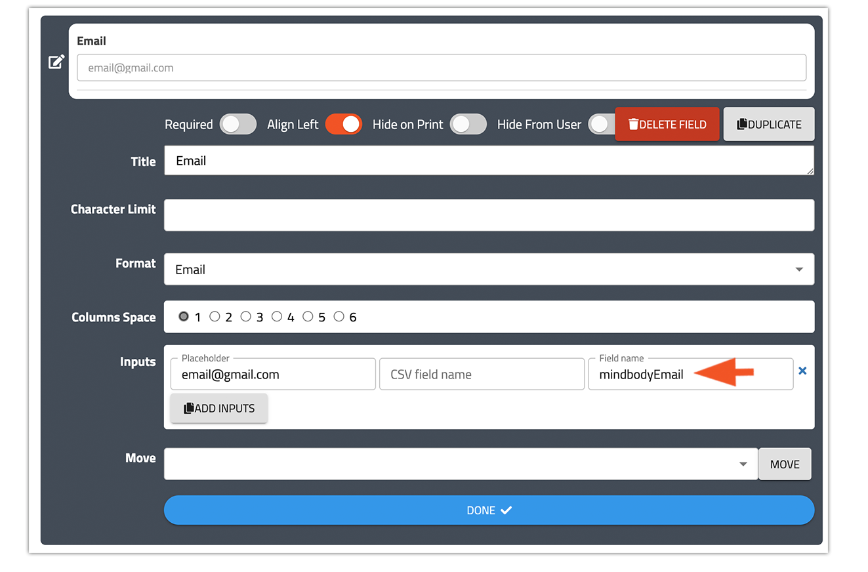Toggle the Hide From User switch
The image size is (868, 572).
[602, 124]
